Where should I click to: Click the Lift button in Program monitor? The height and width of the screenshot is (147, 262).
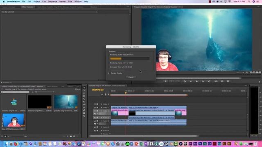click(x=216, y=81)
